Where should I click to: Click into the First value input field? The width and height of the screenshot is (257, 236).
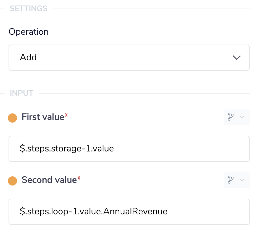coord(129,149)
